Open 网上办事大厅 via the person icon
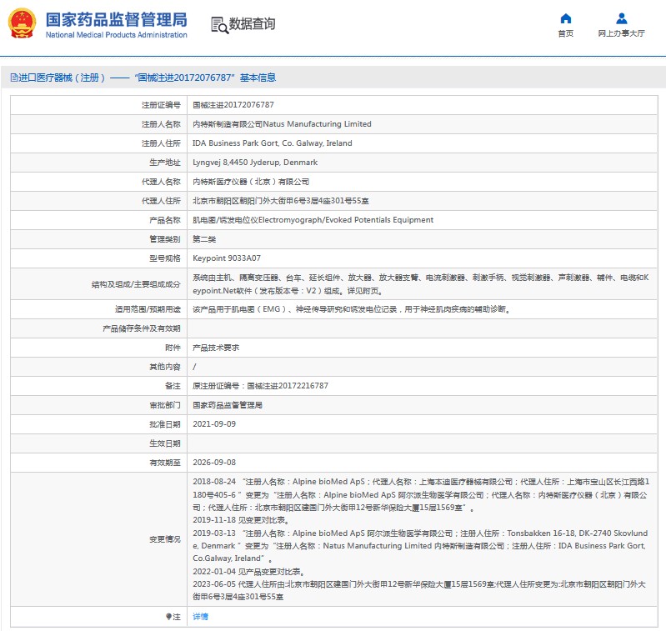 click(x=621, y=18)
